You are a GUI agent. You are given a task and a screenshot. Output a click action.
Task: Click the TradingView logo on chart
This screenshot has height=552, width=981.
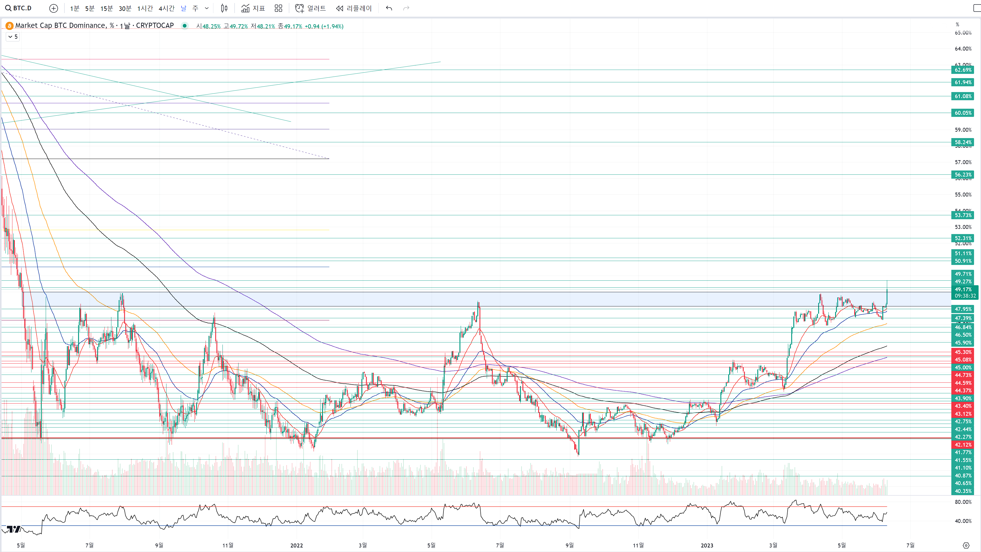point(14,529)
